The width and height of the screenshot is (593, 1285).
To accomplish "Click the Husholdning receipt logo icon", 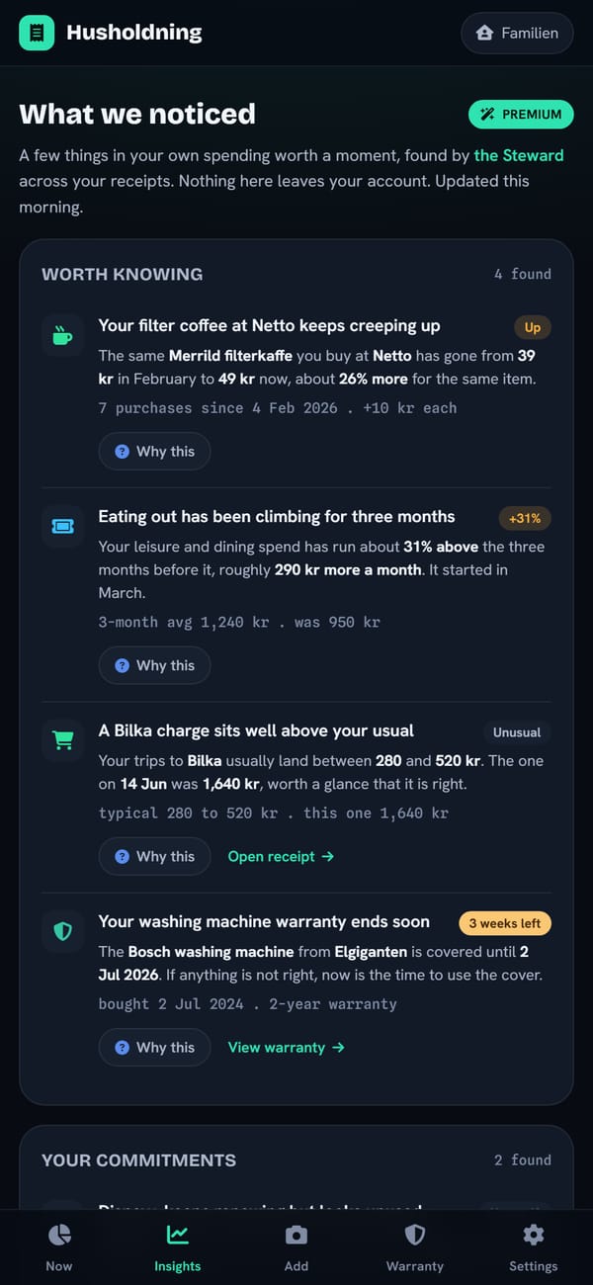I will [38, 33].
